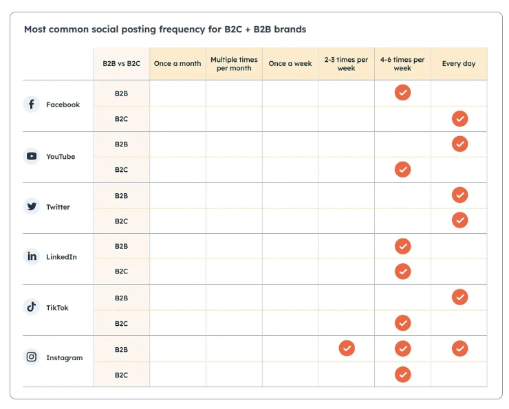Click the 'TikTok' platform label
509x409 pixels.
(58, 308)
